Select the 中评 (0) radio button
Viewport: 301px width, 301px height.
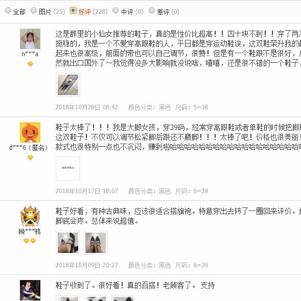coord(115,10)
